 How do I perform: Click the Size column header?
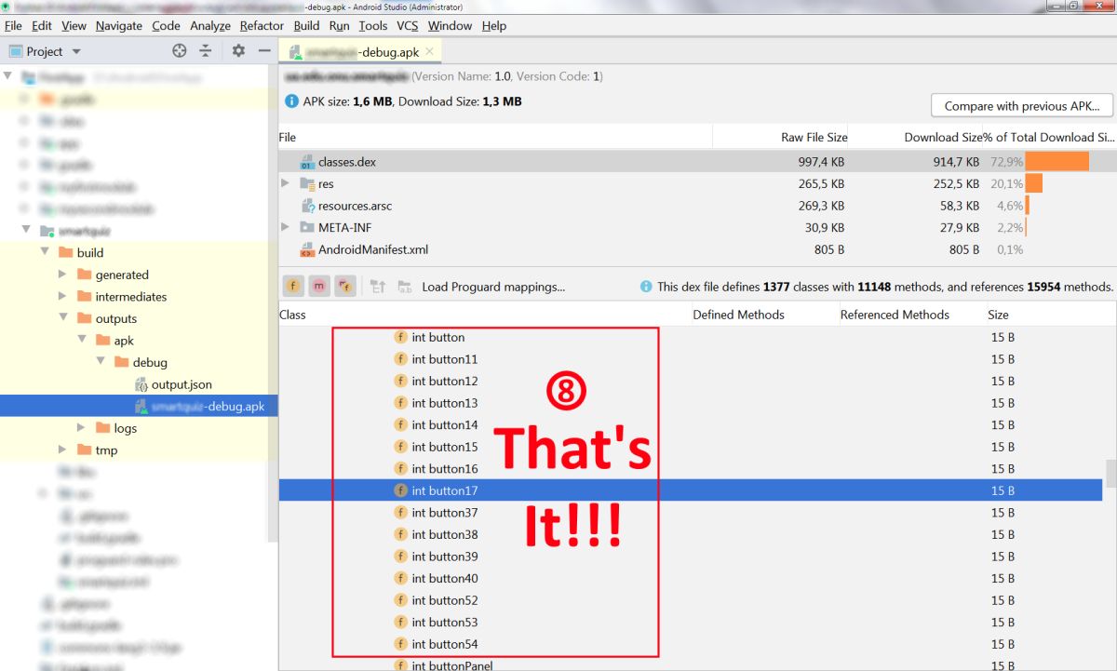(x=998, y=315)
